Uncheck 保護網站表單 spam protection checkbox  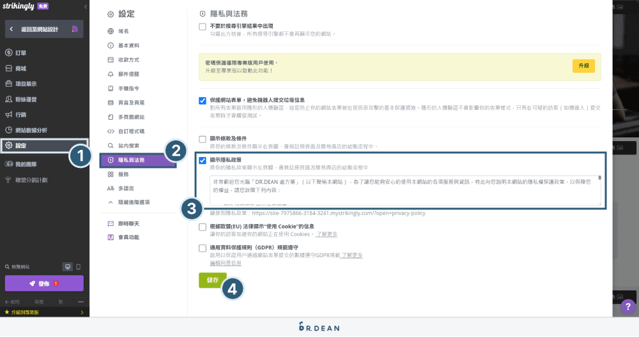[203, 101]
